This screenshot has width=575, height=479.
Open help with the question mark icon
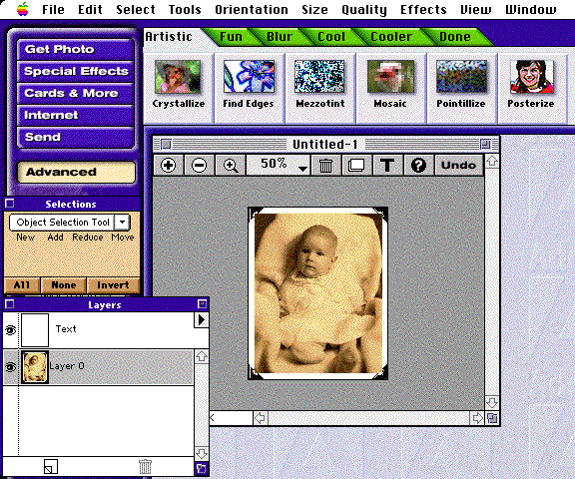418,166
